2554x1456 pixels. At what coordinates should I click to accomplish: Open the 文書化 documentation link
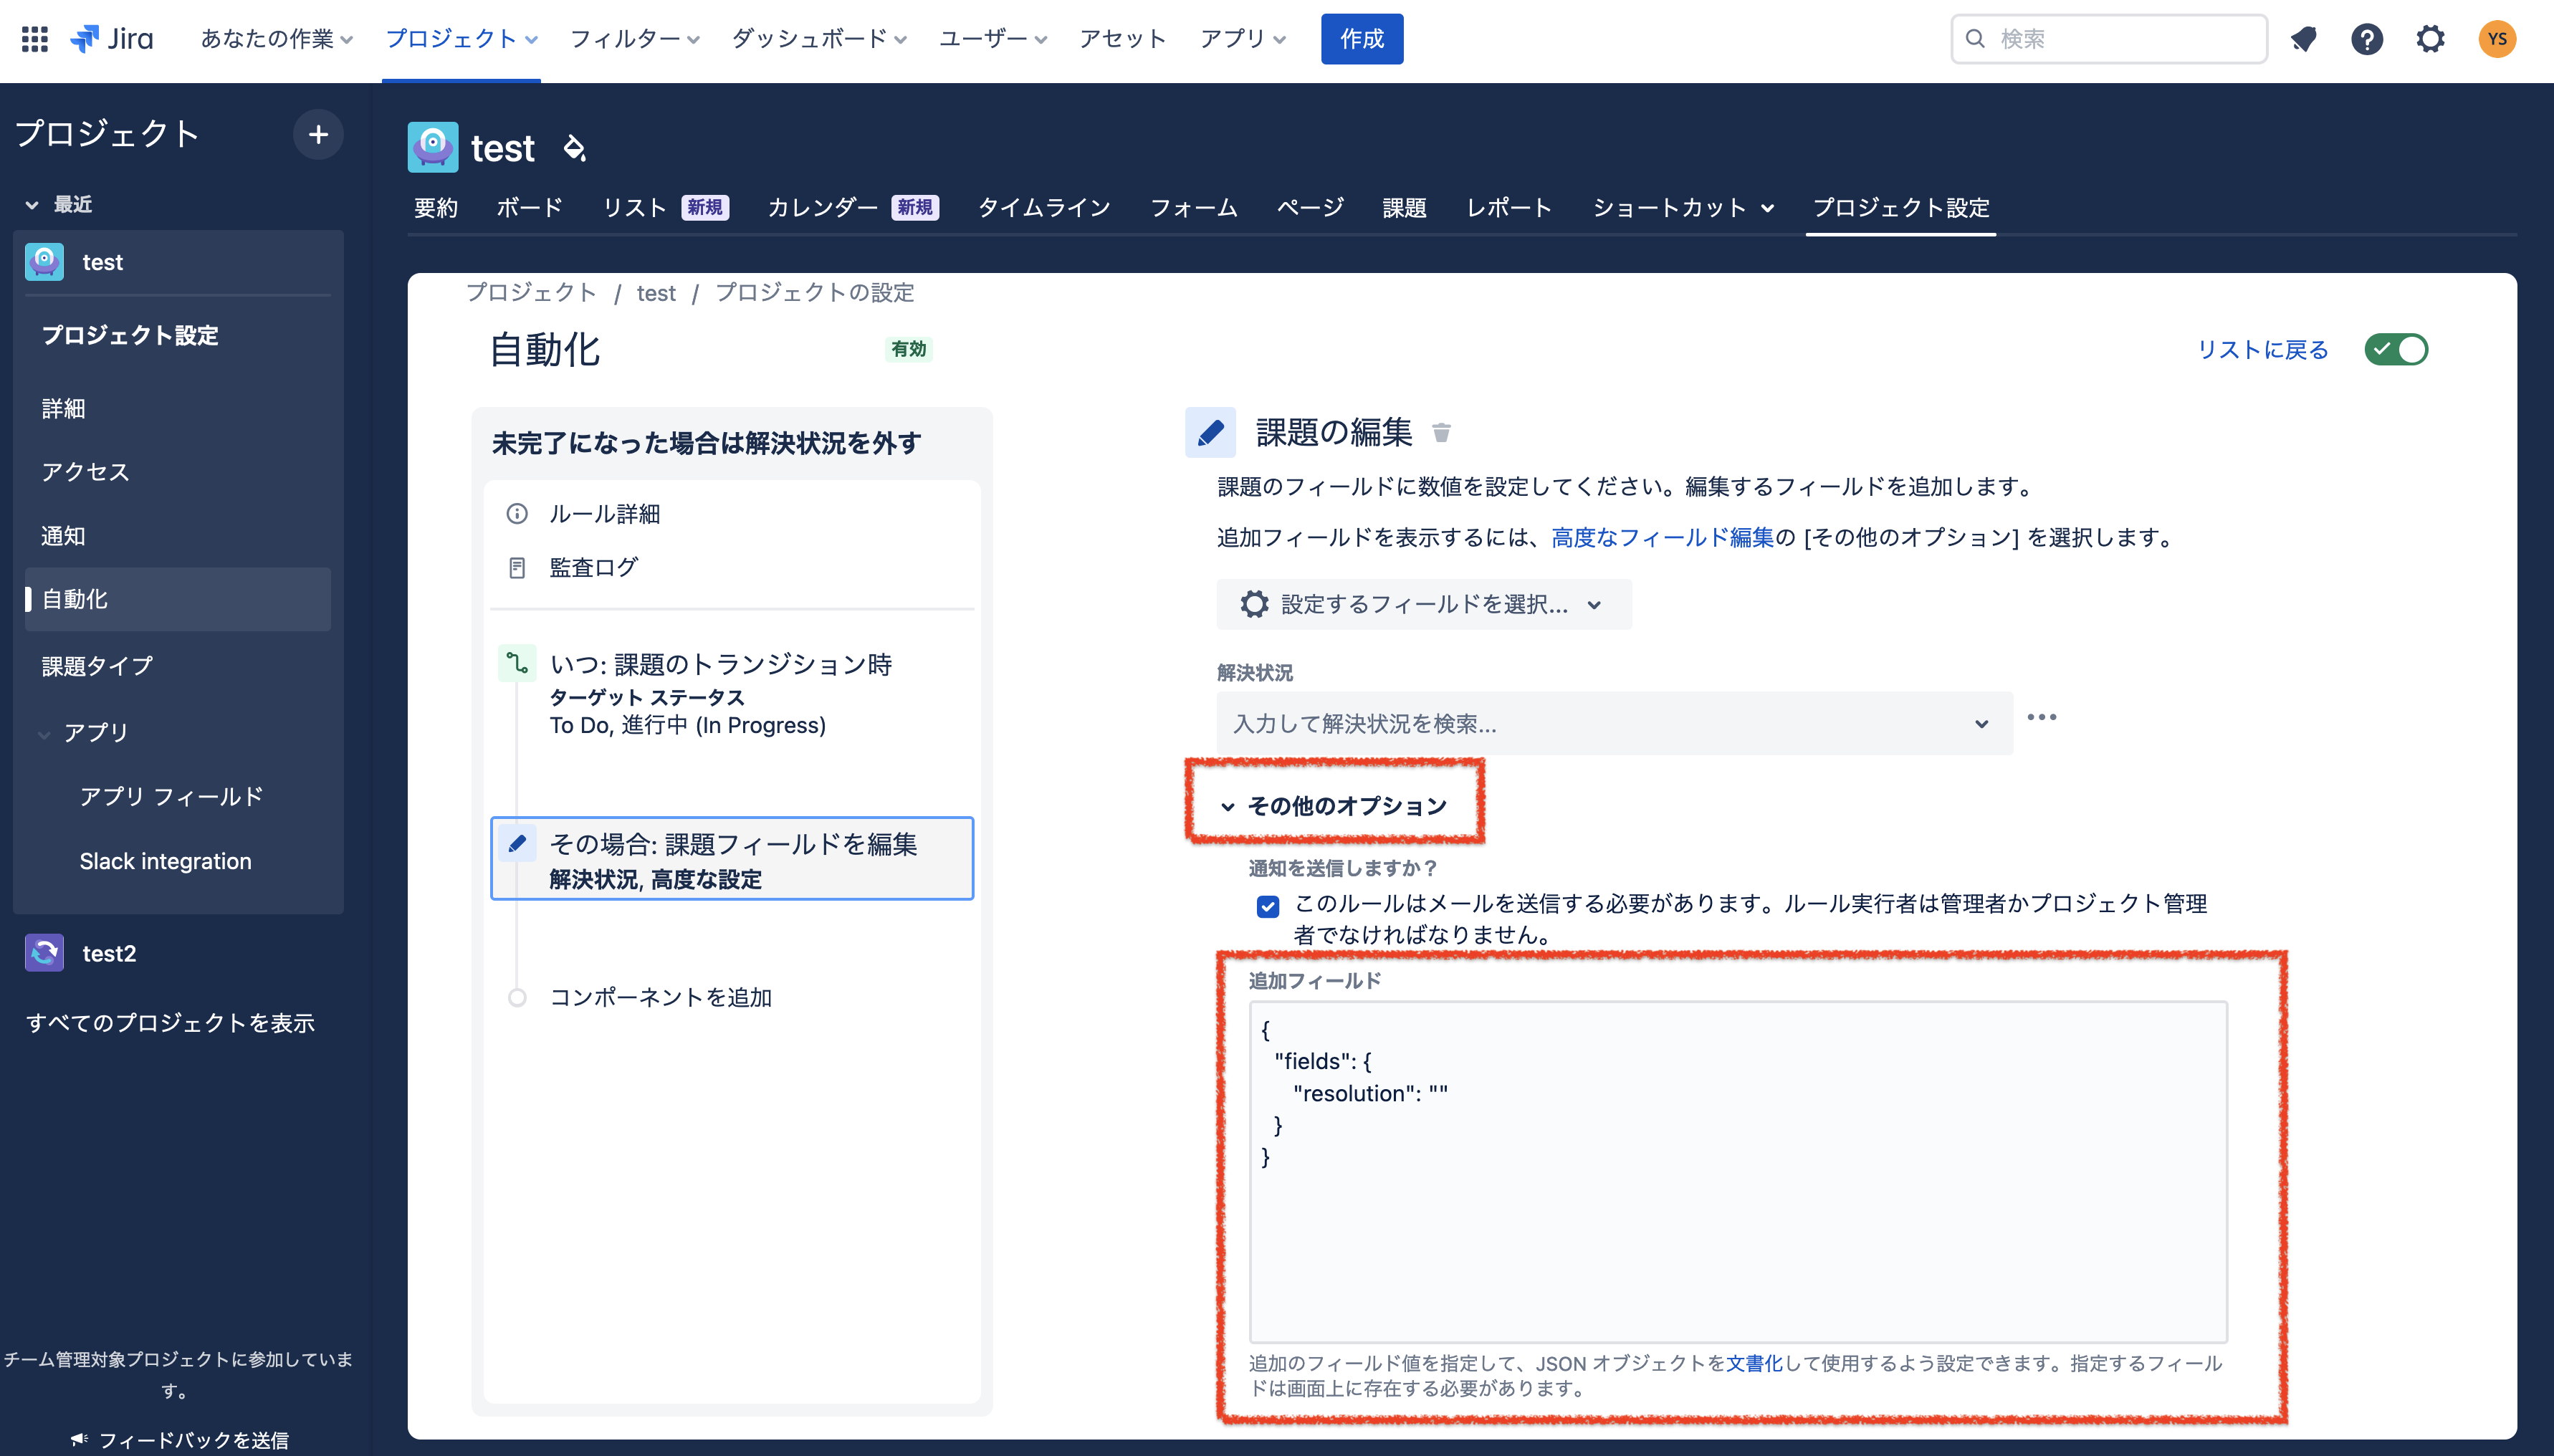[x=1754, y=1363]
